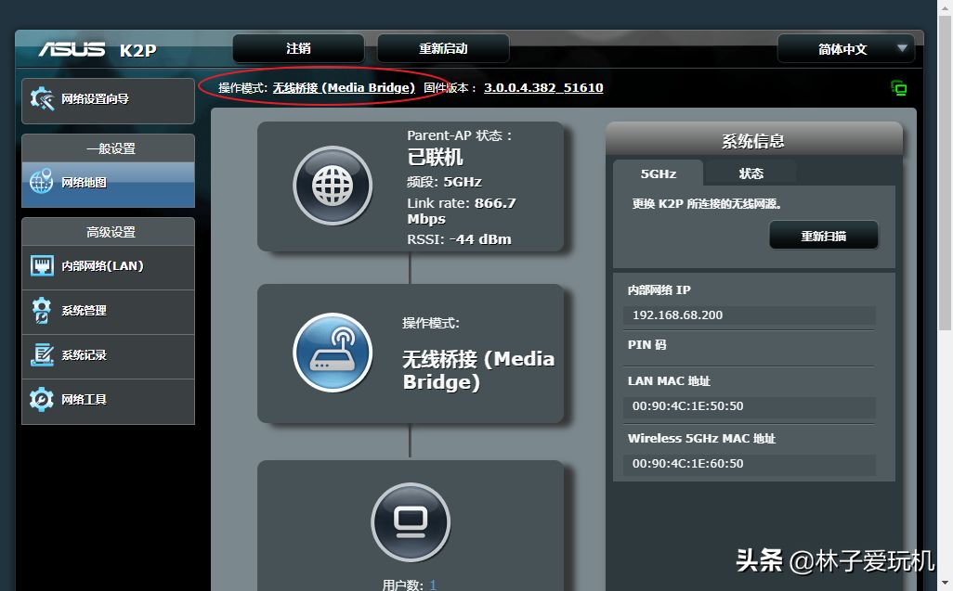This screenshot has width=953, height=591.
Task: Switch to the 5GHz tab
Action: [658, 173]
